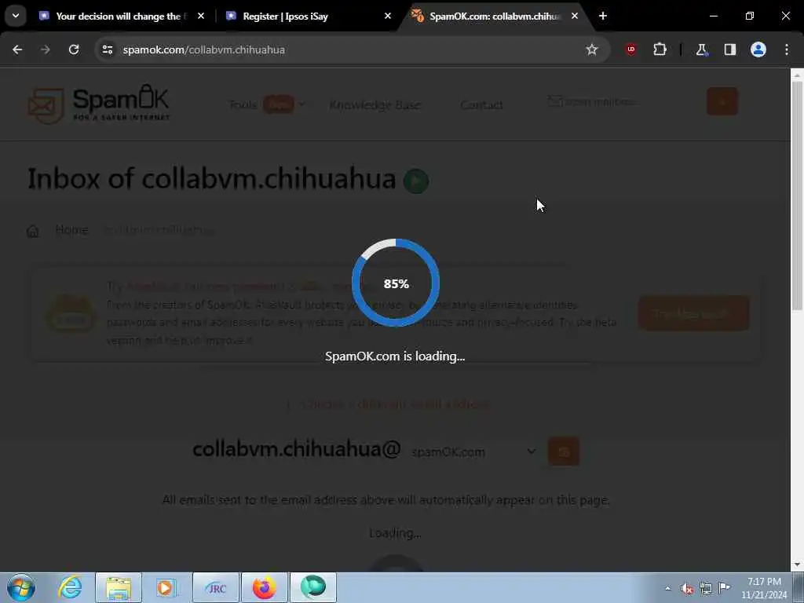Open the Extensions puzzle icon

(660, 49)
